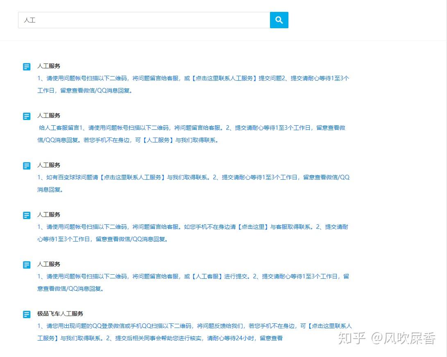Open 人工服务 title above 给人工客服留言 text

[x=49, y=116]
